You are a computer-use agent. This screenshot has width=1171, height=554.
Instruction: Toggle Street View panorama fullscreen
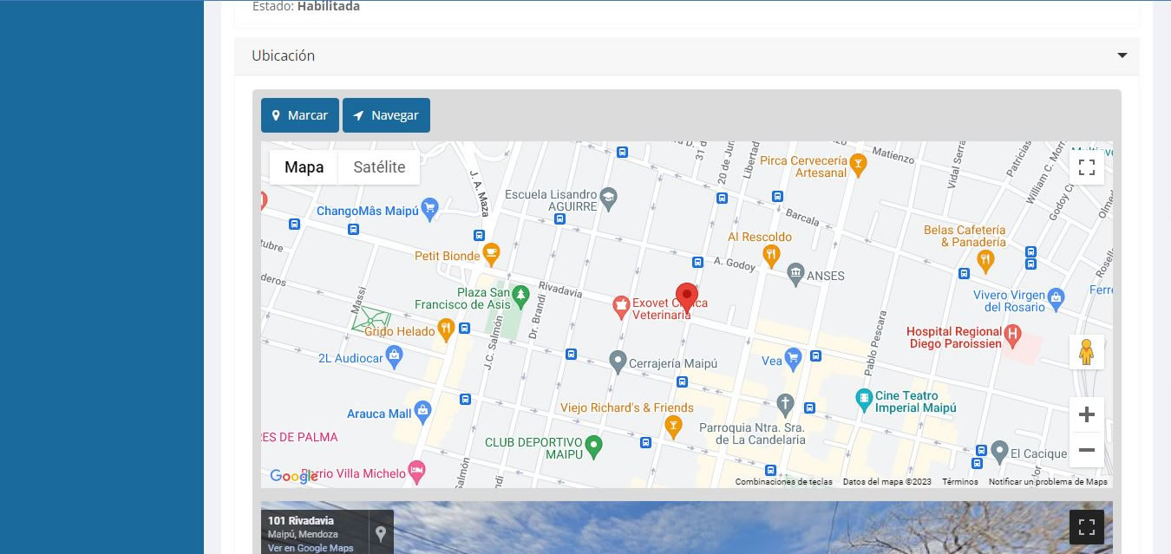pos(1087,527)
